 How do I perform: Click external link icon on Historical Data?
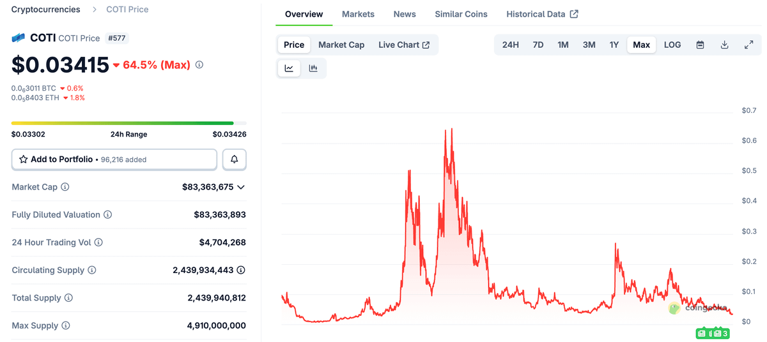tap(574, 14)
